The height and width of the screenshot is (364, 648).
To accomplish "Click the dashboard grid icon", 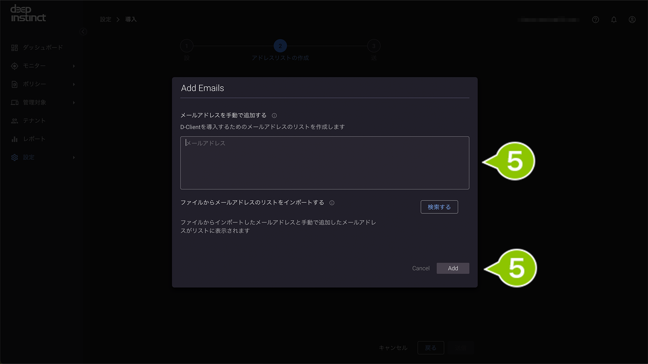I will click(x=15, y=48).
